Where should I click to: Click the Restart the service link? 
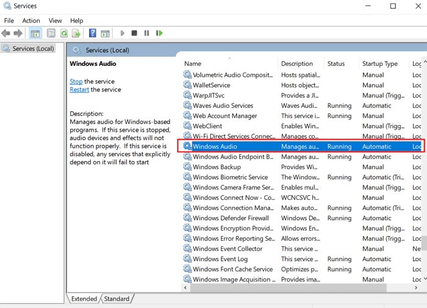tap(79, 90)
